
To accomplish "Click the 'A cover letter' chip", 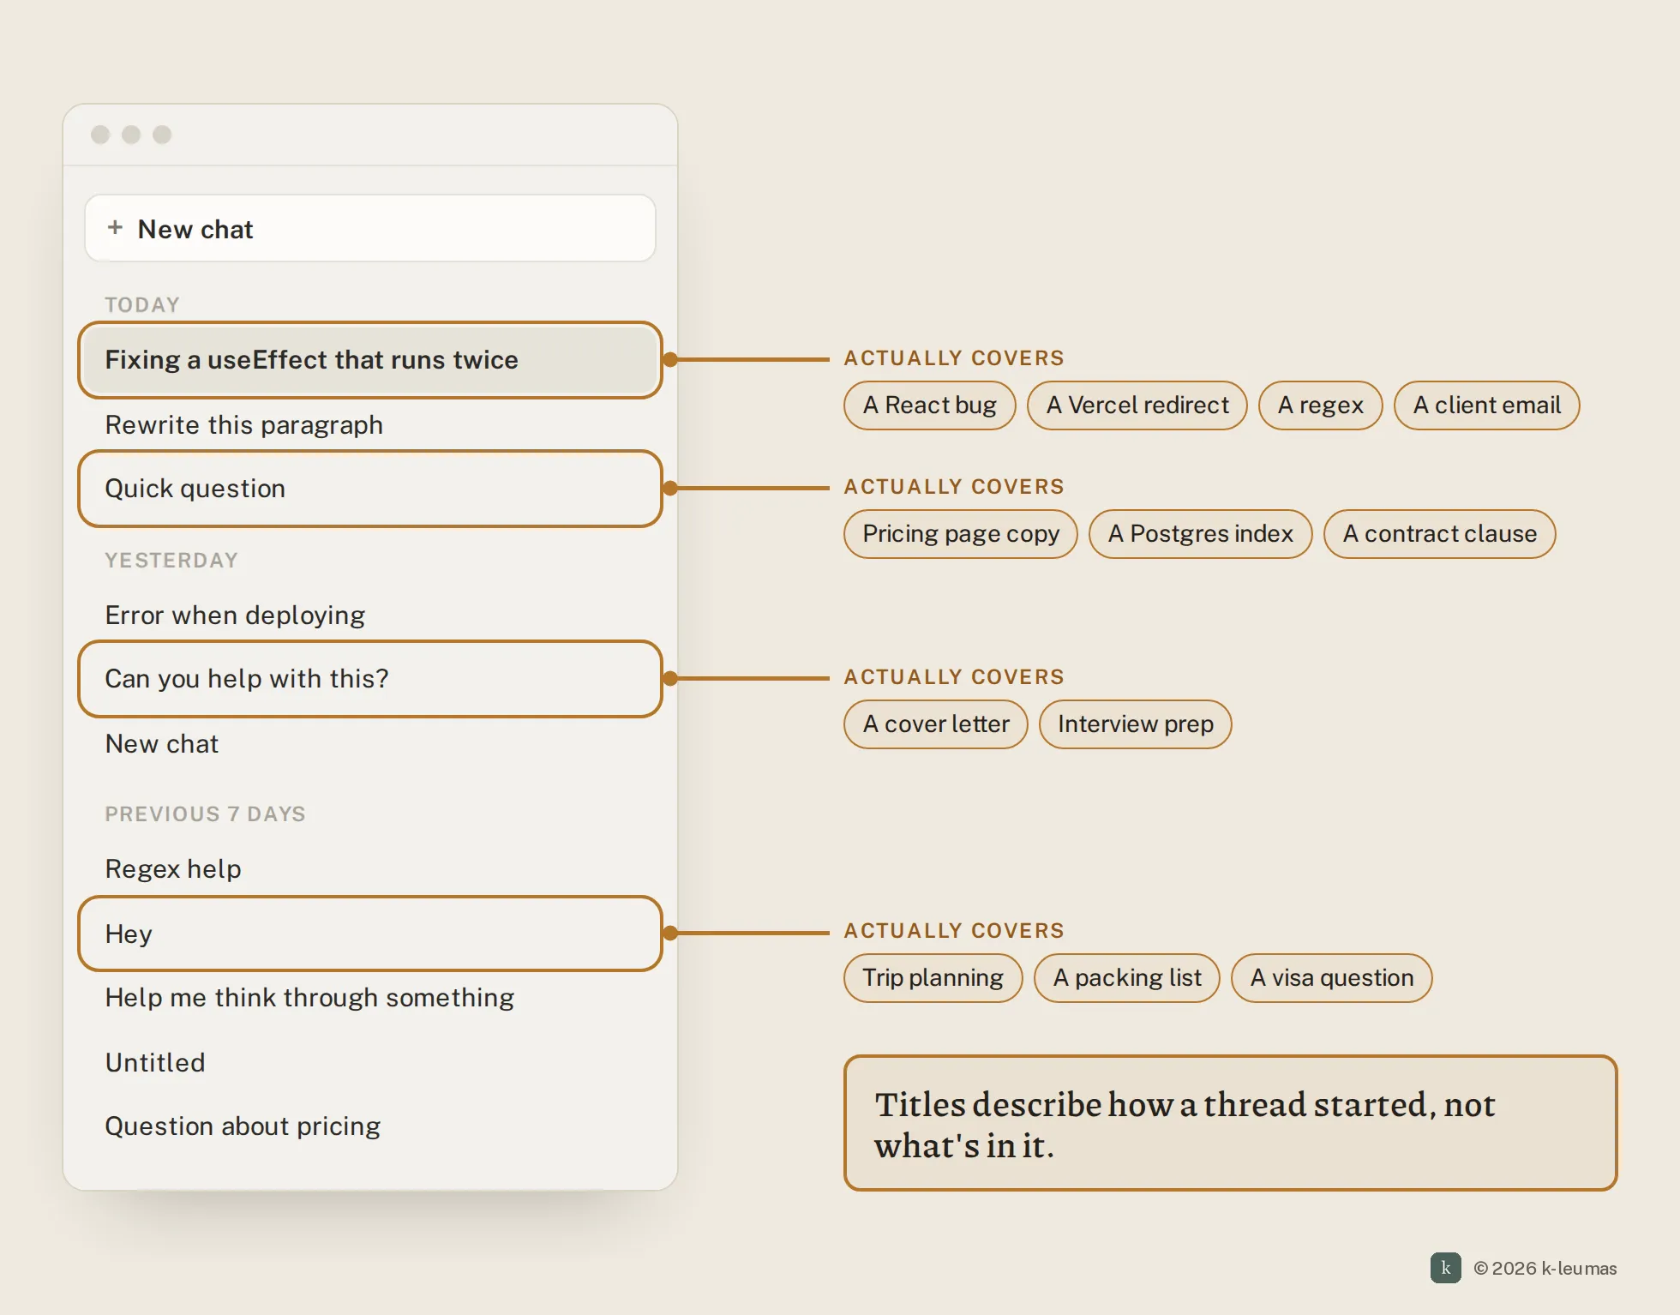I will coord(936,724).
